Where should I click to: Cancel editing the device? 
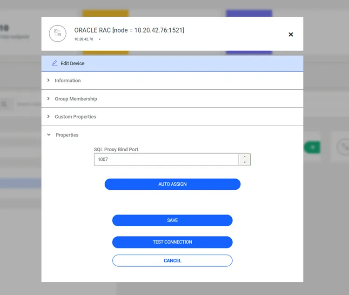point(172,261)
